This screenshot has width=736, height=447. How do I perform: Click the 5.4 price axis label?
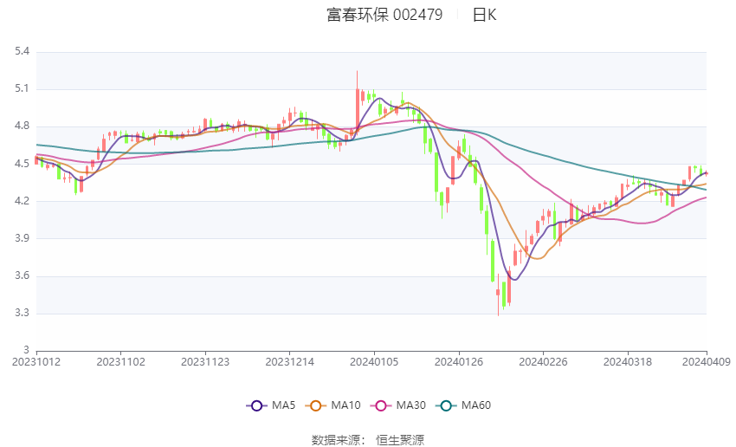[x=22, y=52]
